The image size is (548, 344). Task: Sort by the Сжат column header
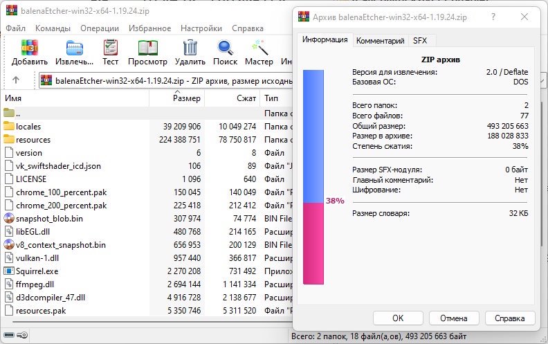coord(232,98)
